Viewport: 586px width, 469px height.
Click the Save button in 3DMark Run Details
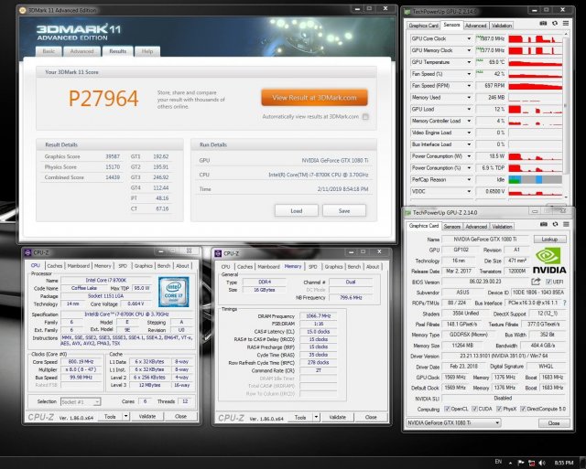(x=344, y=210)
